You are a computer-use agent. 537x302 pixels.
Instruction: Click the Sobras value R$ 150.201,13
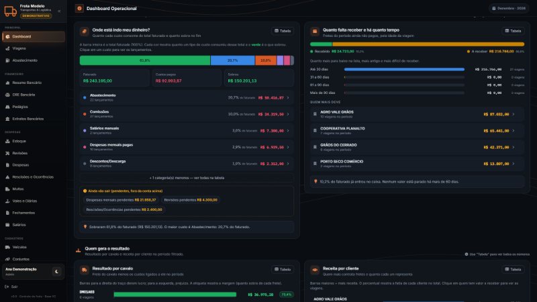tap(242, 81)
